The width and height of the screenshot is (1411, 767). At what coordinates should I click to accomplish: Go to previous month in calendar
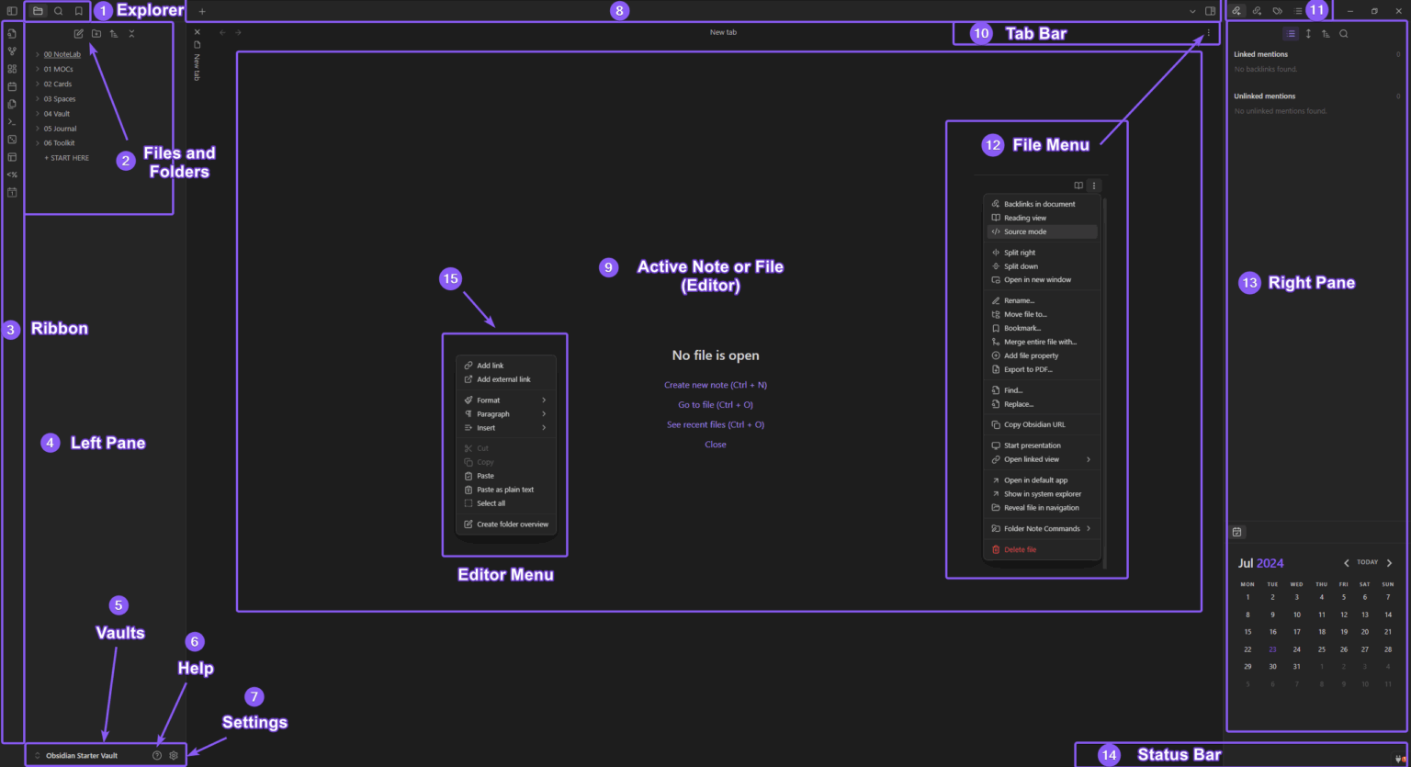tap(1347, 563)
